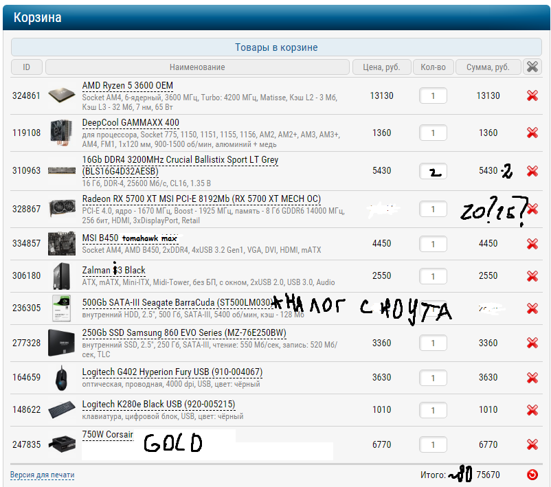
Task: Open the AMD Ryzen processor thumbnail
Action: point(62,95)
